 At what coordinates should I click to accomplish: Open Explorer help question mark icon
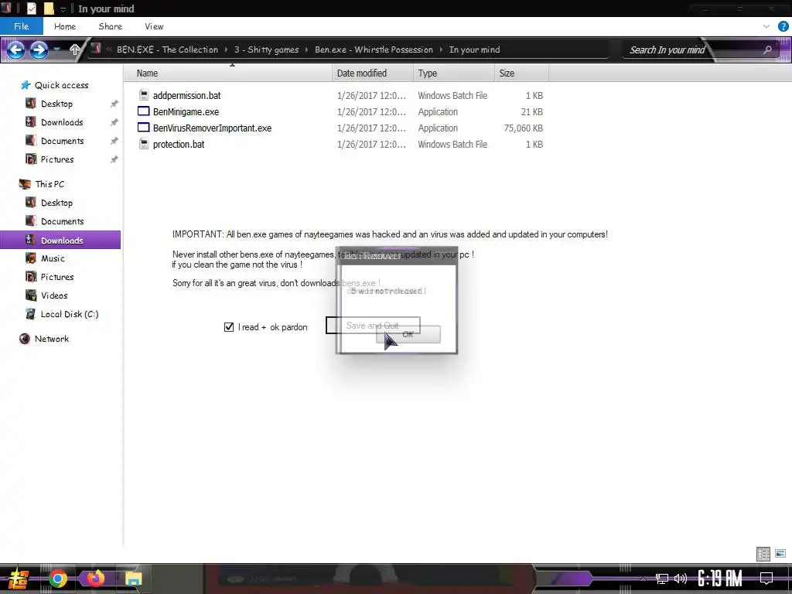tap(783, 26)
